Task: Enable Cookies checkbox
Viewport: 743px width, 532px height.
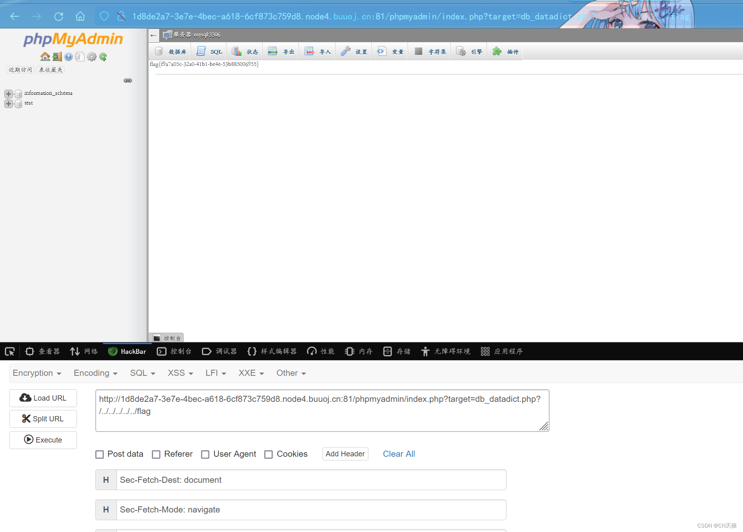Action: (x=268, y=454)
